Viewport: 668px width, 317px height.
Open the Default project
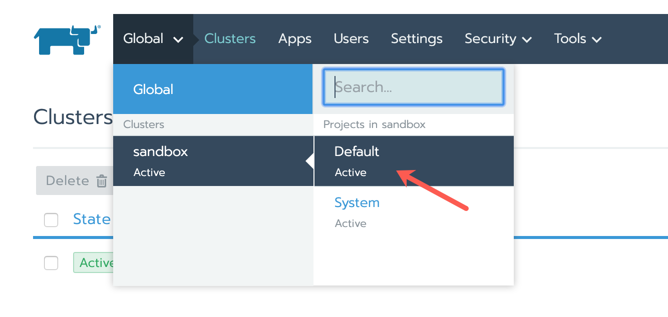tap(413, 161)
